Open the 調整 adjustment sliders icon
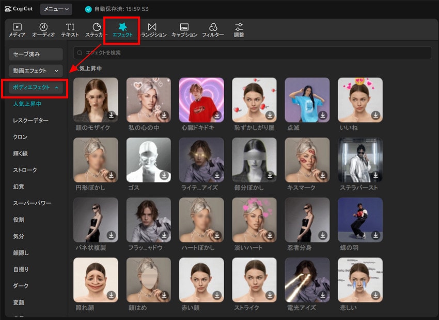439x320 pixels. click(x=239, y=27)
